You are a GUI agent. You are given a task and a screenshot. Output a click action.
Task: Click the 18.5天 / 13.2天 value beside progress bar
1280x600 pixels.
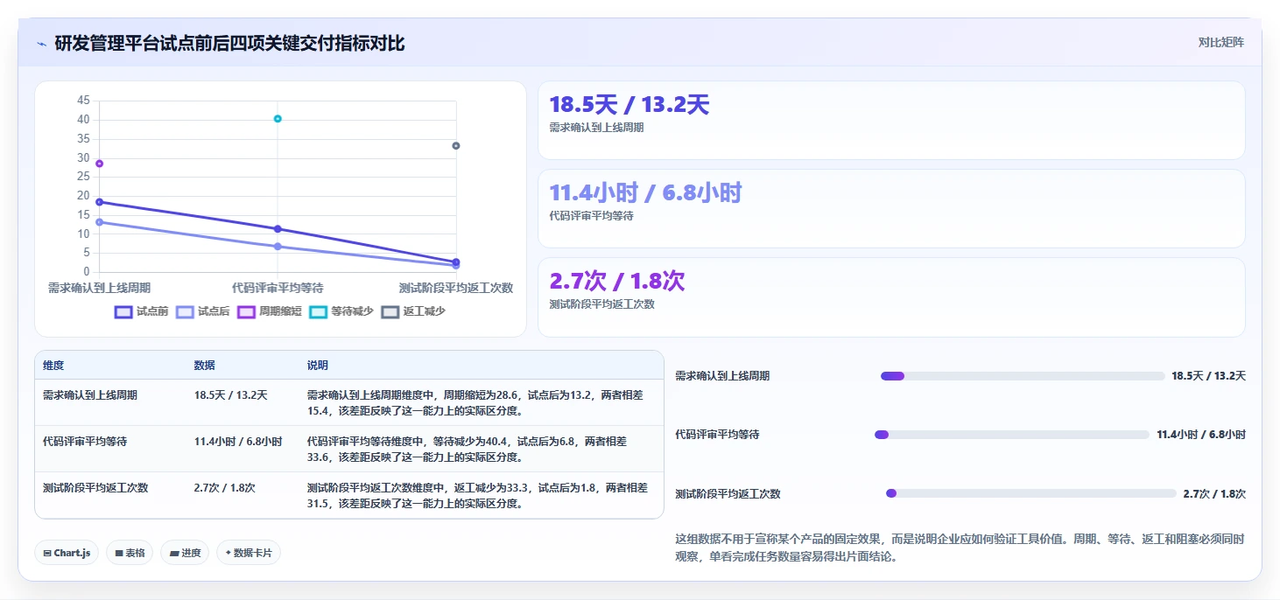click(x=1208, y=376)
